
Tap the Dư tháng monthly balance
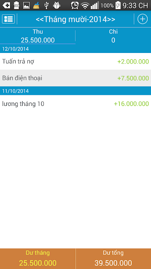tap(38, 259)
